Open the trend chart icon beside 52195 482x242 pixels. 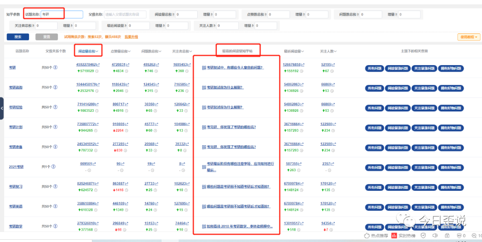click(x=334, y=65)
